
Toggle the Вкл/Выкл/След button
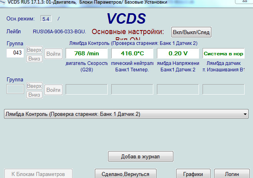pyautogui.click(x=191, y=32)
